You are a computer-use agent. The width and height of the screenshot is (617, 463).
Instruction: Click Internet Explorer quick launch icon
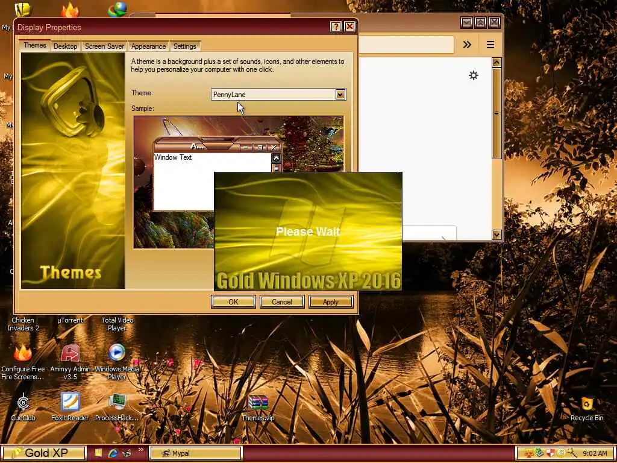[x=113, y=453]
